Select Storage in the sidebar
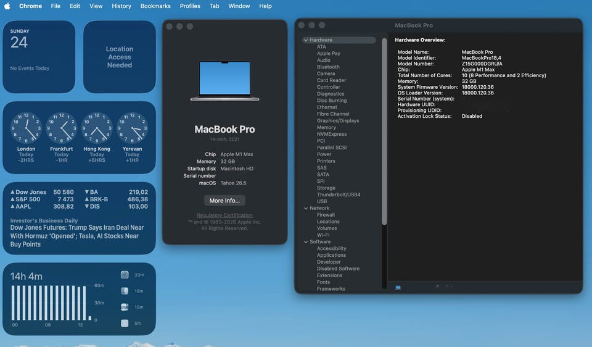592x347 pixels. 326,188
